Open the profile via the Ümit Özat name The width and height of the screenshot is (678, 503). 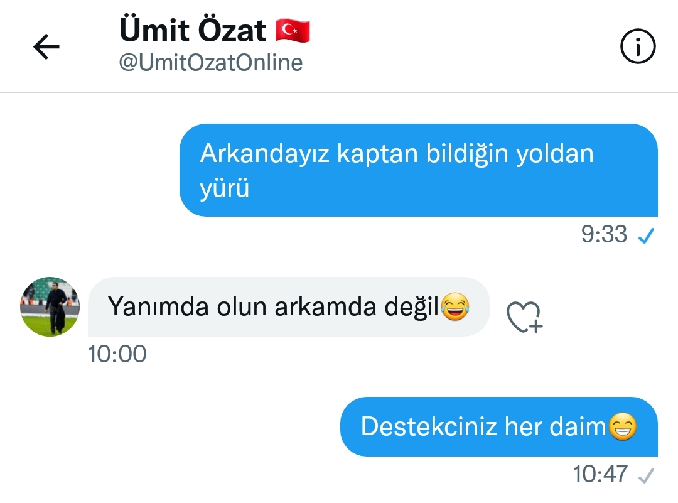pos(193,30)
